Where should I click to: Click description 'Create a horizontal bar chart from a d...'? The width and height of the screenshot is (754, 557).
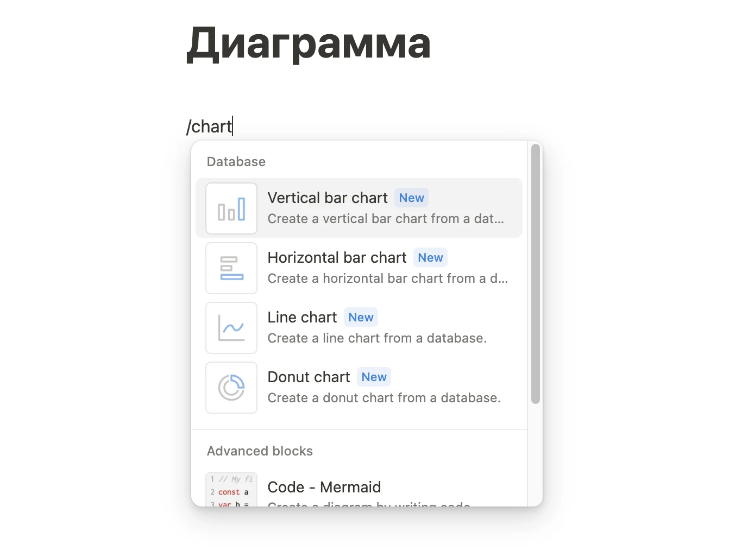(388, 278)
